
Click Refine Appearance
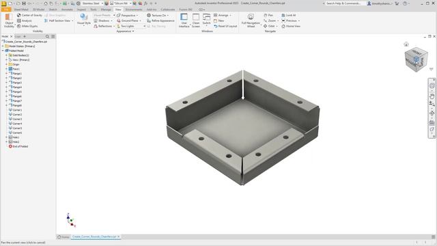coord(160,20)
